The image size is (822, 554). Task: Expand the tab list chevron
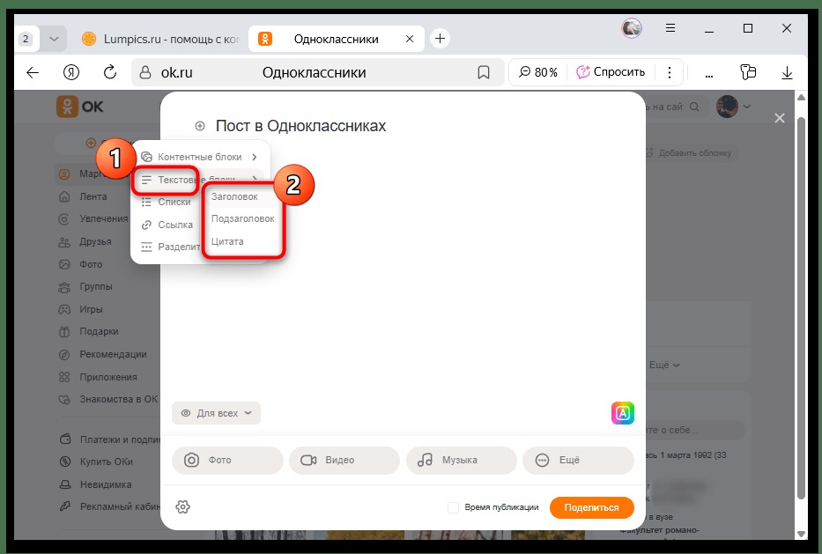(x=54, y=39)
